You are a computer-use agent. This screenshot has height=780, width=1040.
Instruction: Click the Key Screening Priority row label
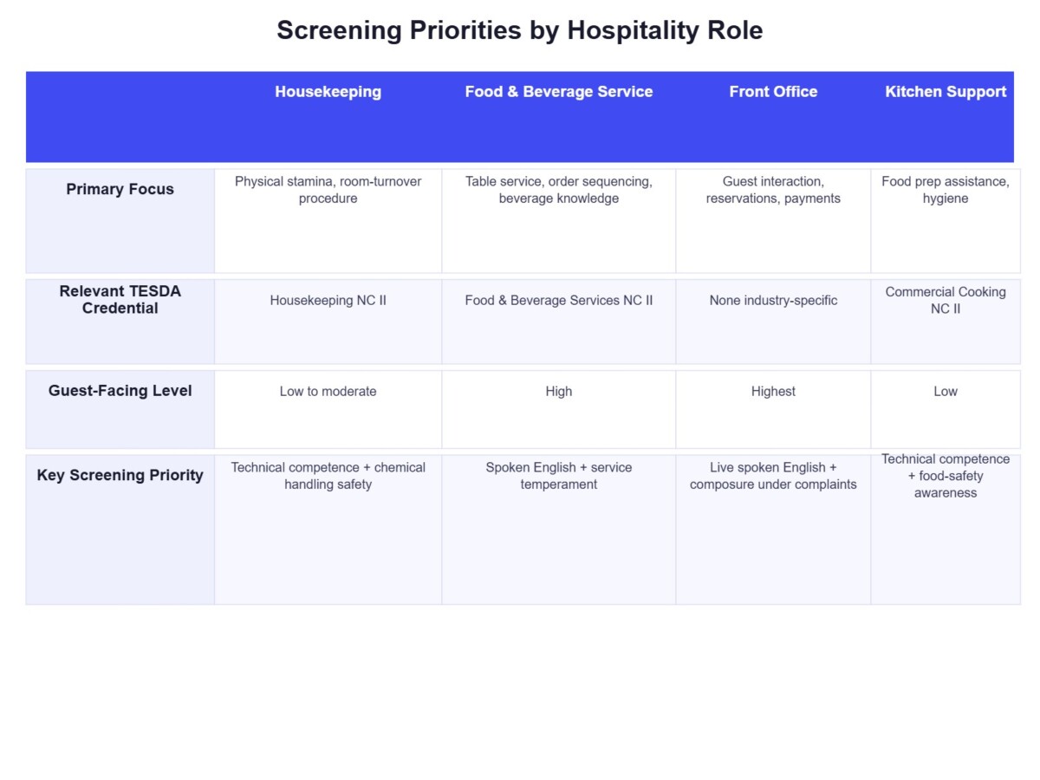coord(120,530)
